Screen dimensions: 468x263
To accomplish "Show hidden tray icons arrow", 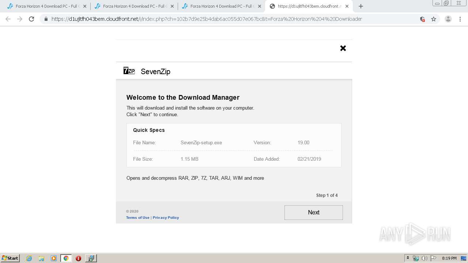I will (408, 258).
